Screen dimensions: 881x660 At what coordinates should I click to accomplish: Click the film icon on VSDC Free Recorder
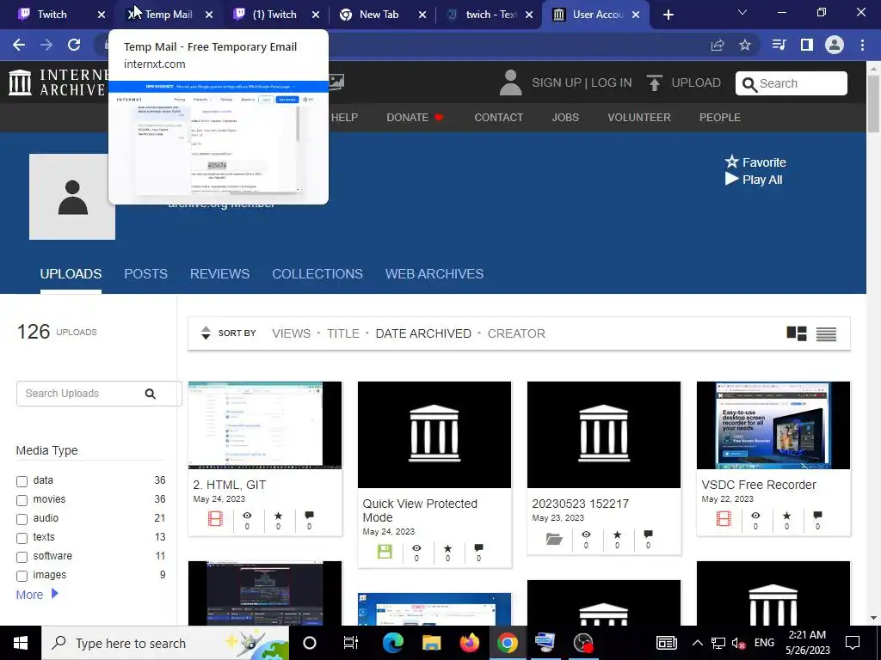724,518
